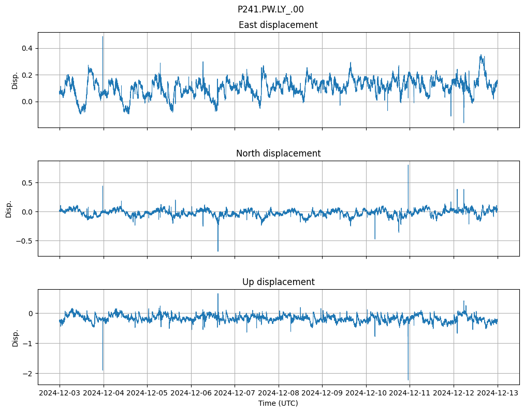This screenshot has height=412, width=524.
Task: Click the highest positive spike in North plot
Action: tap(408, 166)
